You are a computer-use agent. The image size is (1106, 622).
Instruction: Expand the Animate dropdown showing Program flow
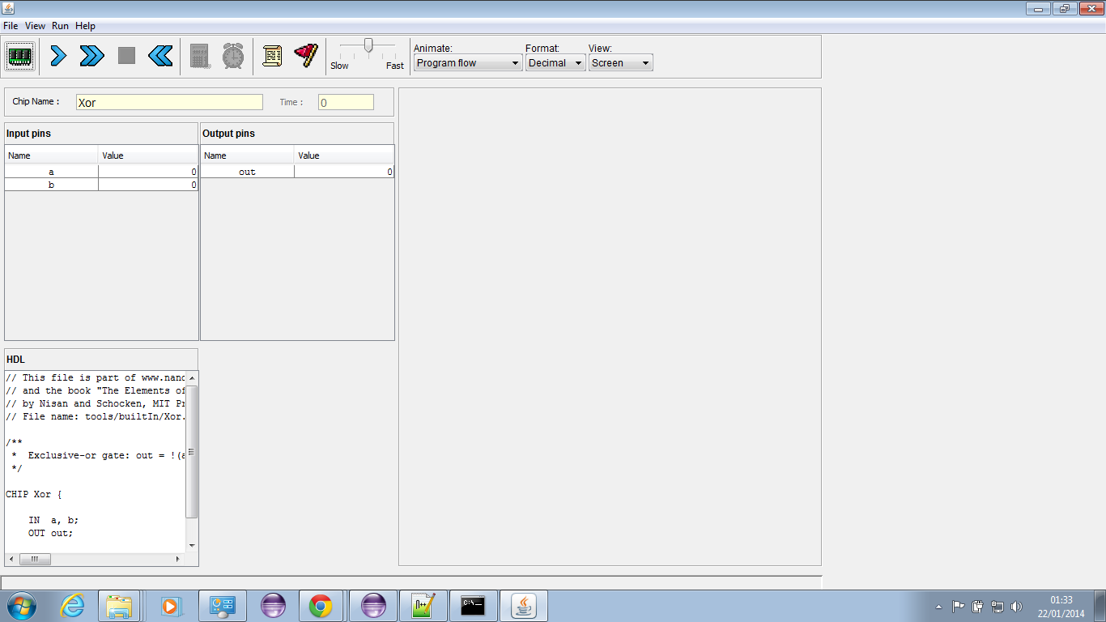[467, 63]
